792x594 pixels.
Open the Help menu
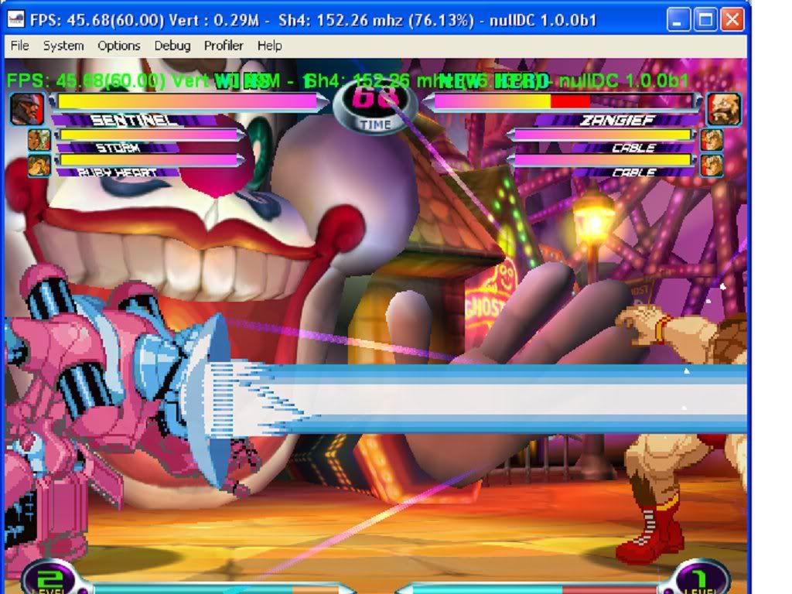tap(270, 46)
